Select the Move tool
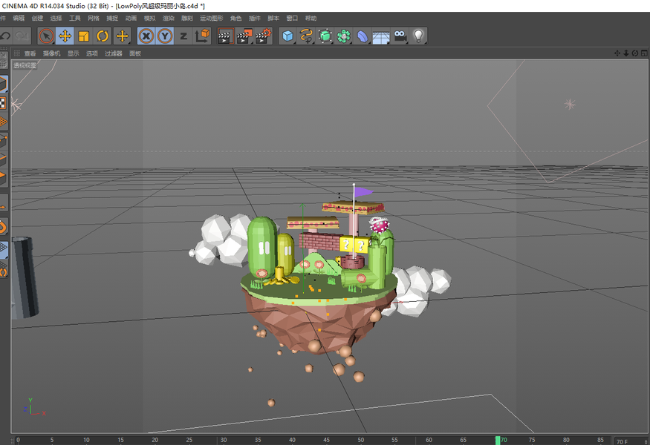 pyautogui.click(x=65, y=36)
